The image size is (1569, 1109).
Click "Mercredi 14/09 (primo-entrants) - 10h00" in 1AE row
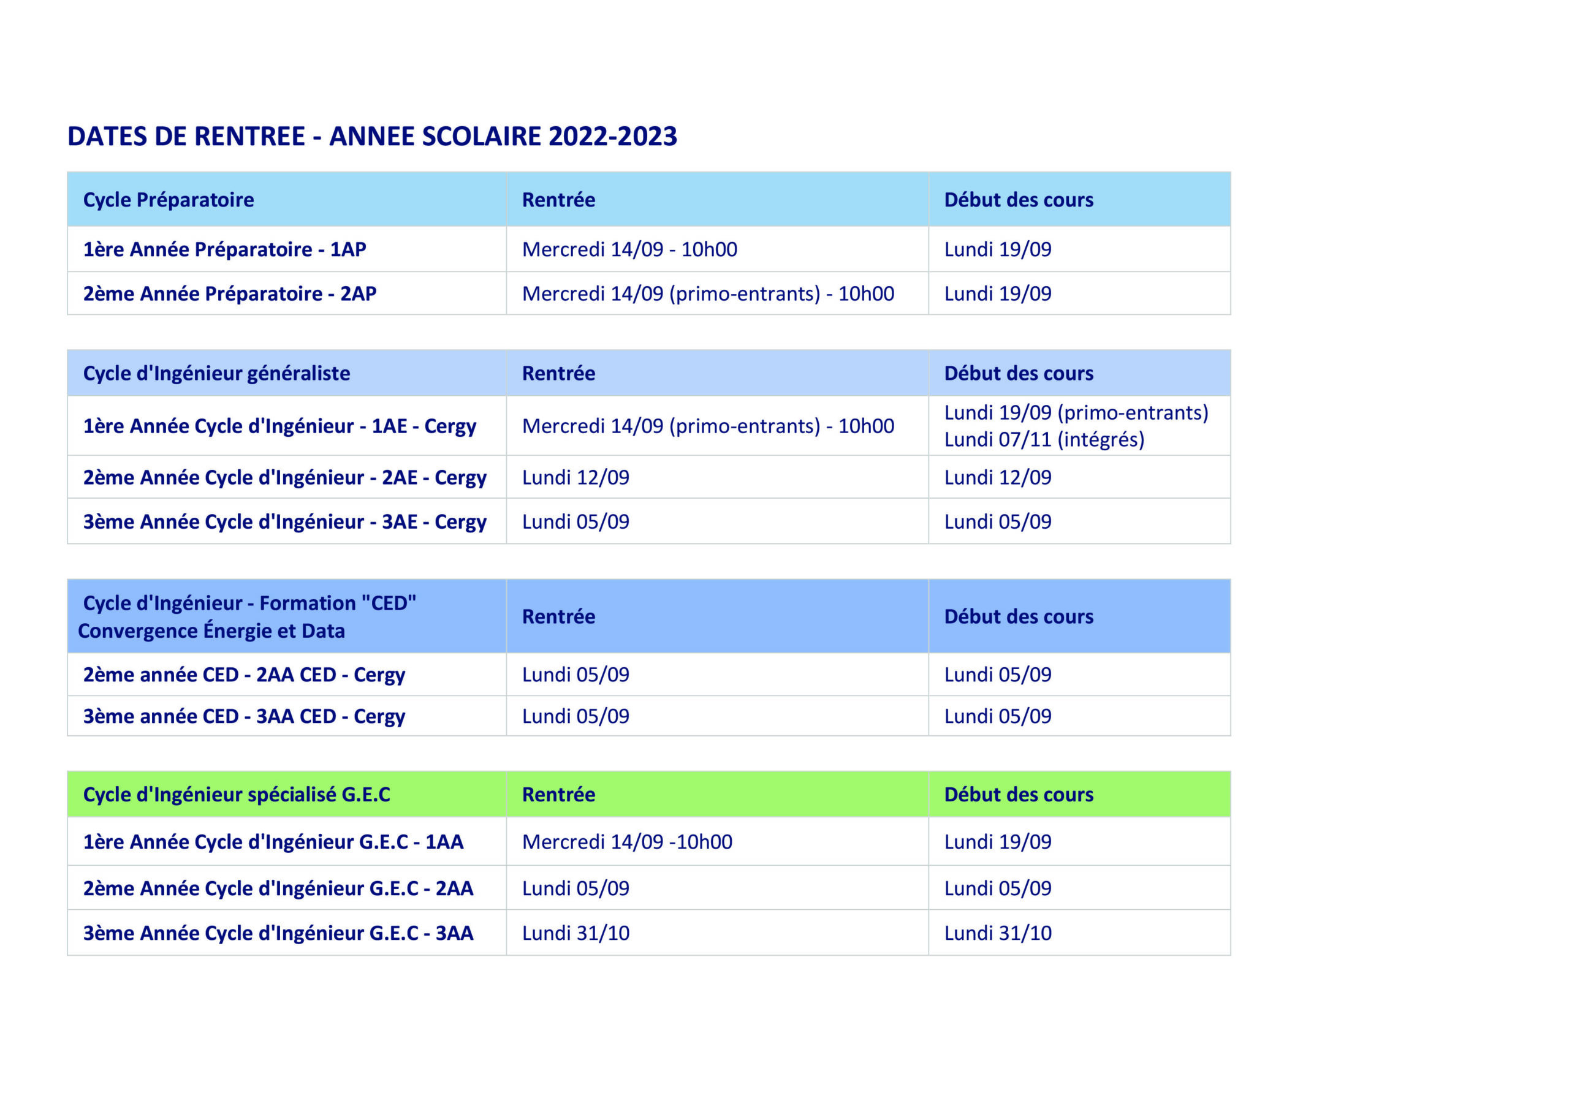tap(708, 426)
